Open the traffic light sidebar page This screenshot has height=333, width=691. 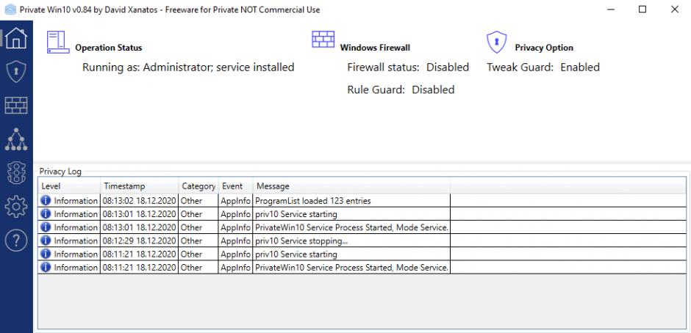click(16, 173)
